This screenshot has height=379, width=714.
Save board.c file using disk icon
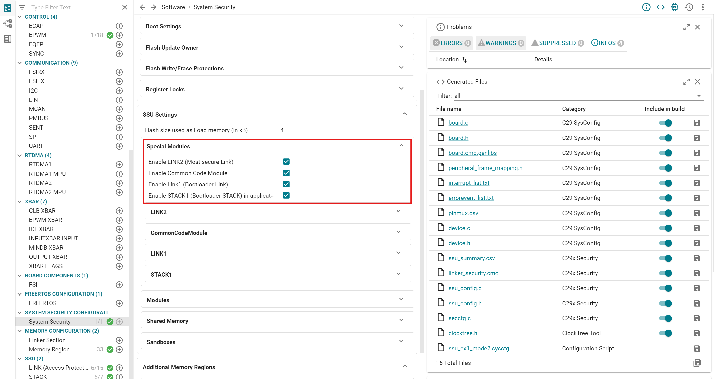coord(697,123)
